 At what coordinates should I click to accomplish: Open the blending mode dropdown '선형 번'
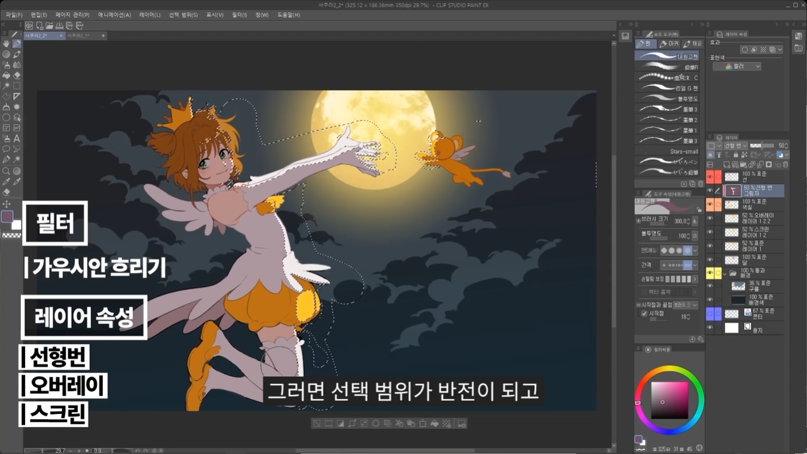pyautogui.click(x=736, y=145)
